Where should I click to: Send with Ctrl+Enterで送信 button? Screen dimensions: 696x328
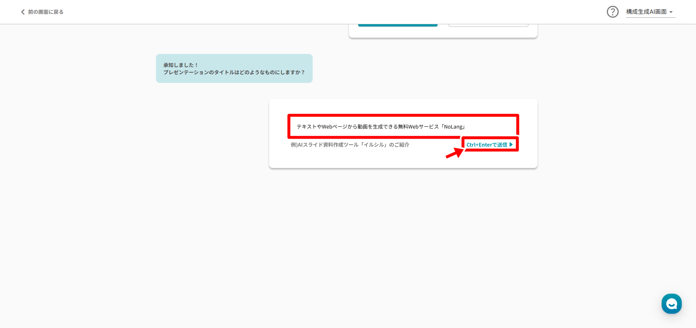(x=490, y=144)
